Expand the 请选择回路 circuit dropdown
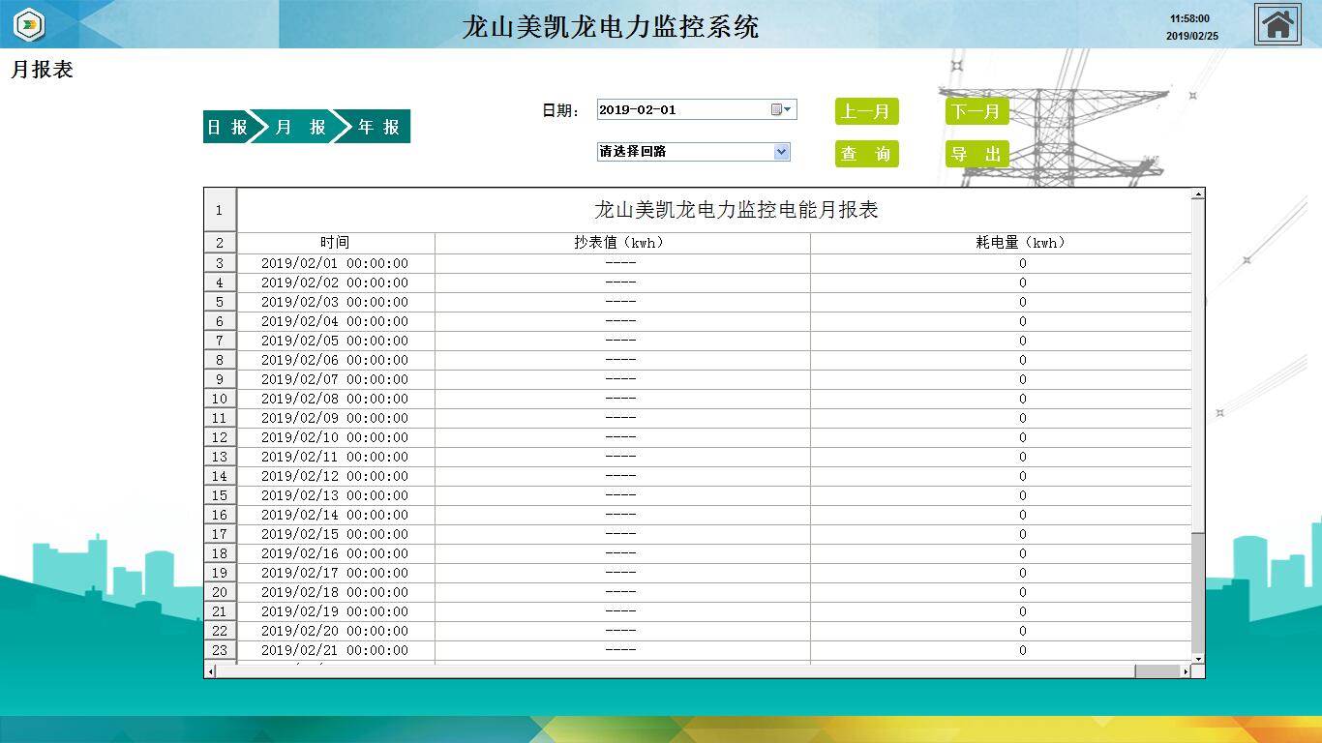 [x=782, y=152]
